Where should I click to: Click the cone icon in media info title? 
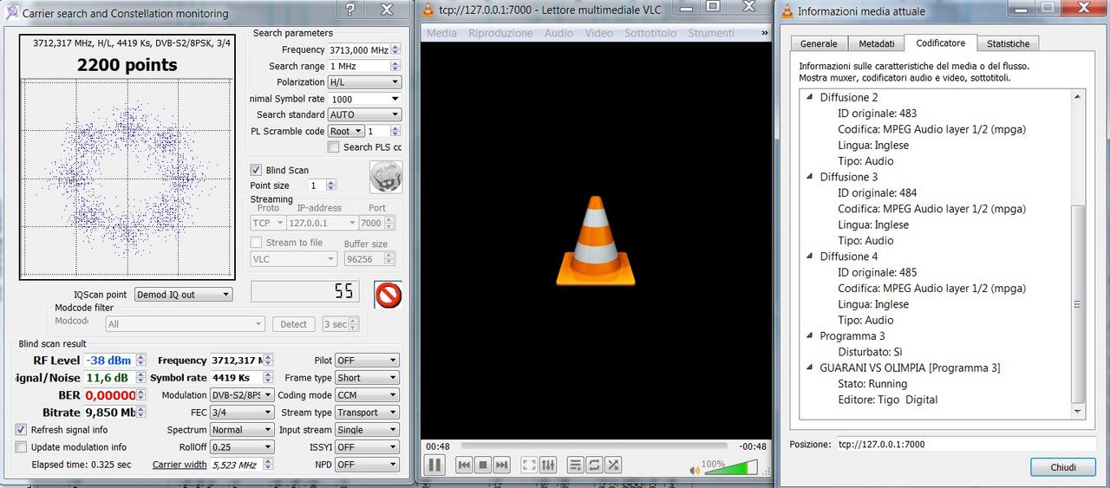787,11
